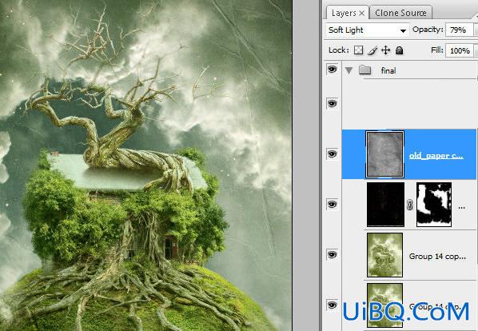Image resolution: width=478 pixels, height=331 pixels.
Task: Toggle visibility of first Group 14 copy layer
Action: [332, 255]
